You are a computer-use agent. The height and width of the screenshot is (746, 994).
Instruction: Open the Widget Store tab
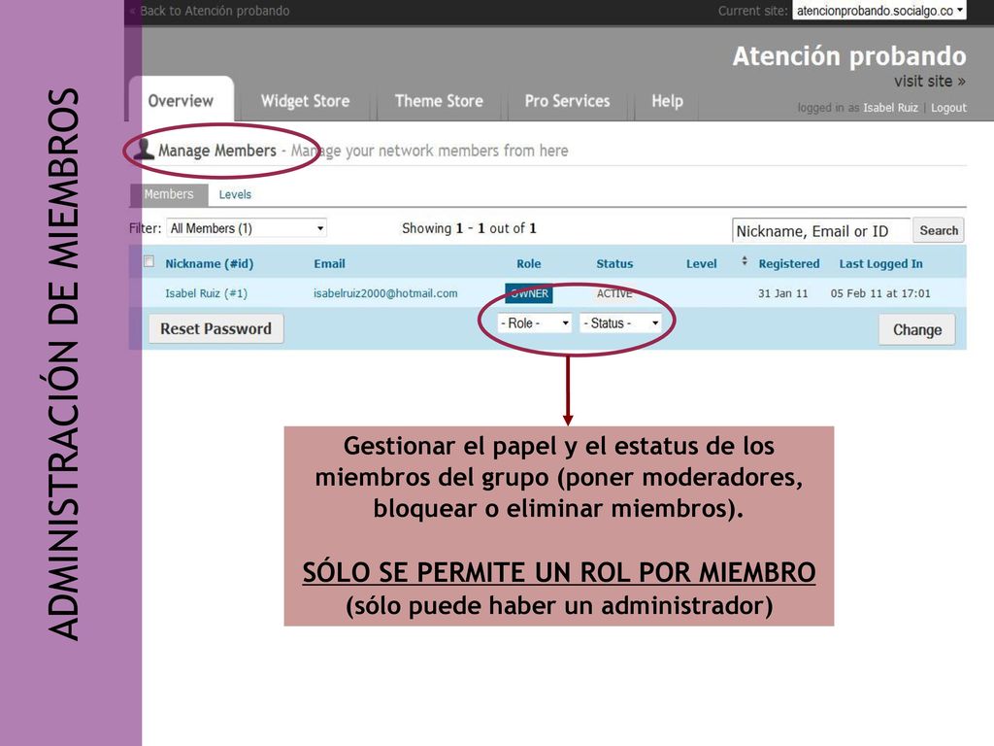pyautogui.click(x=305, y=101)
